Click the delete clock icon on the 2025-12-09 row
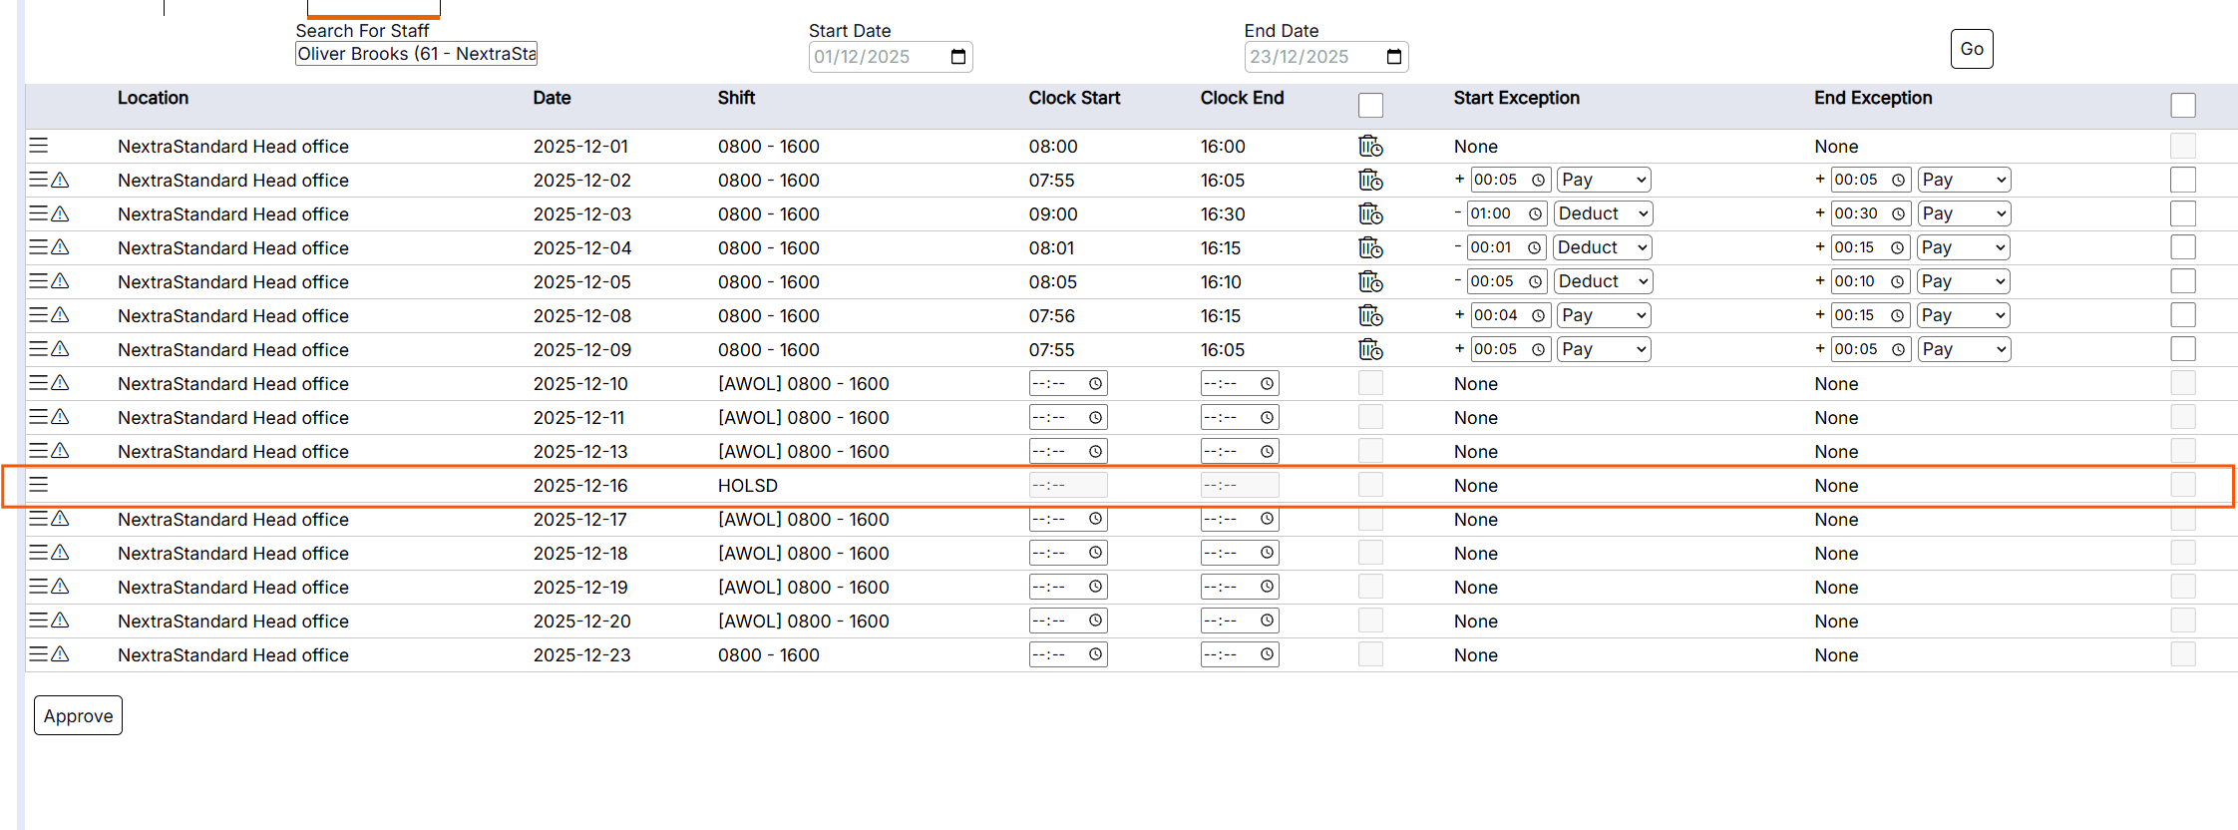Screen dimensions: 2238x830 (x=1370, y=349)
